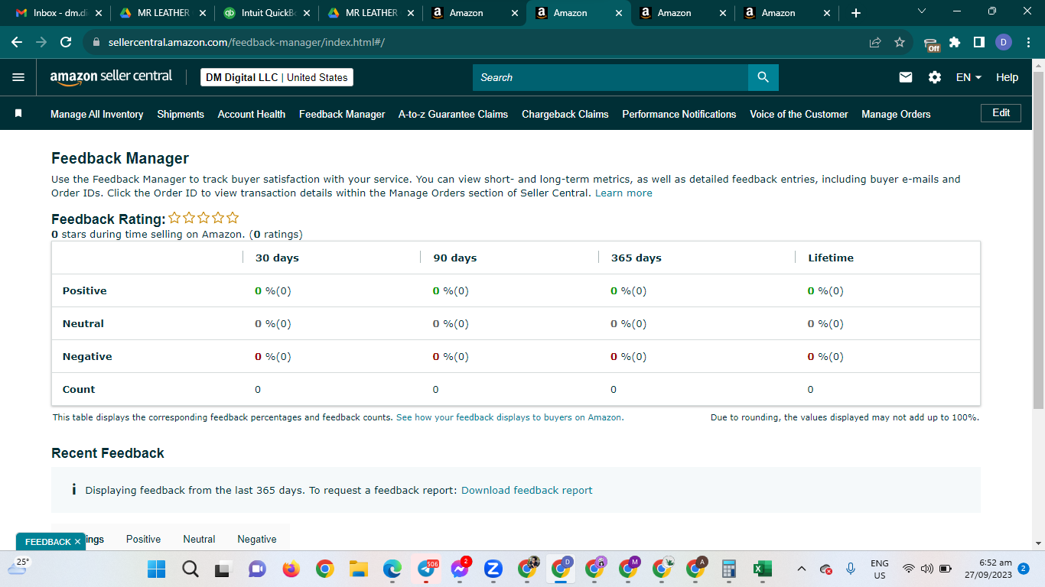This screenshot has height=587, width=1045.
Task: Open the hamburger navigation menu
Action: [x=18, y=77]
